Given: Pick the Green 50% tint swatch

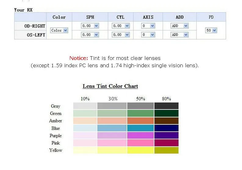Looking at the screenshot, I should (140, 113).
